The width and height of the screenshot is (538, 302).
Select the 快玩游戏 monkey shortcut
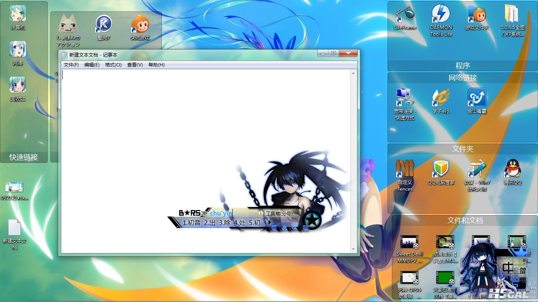pyautogui.click(x=140, y=28)
